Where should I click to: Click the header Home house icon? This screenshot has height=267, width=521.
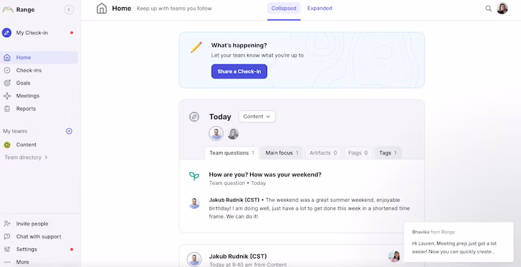click(x=102, y=8)
